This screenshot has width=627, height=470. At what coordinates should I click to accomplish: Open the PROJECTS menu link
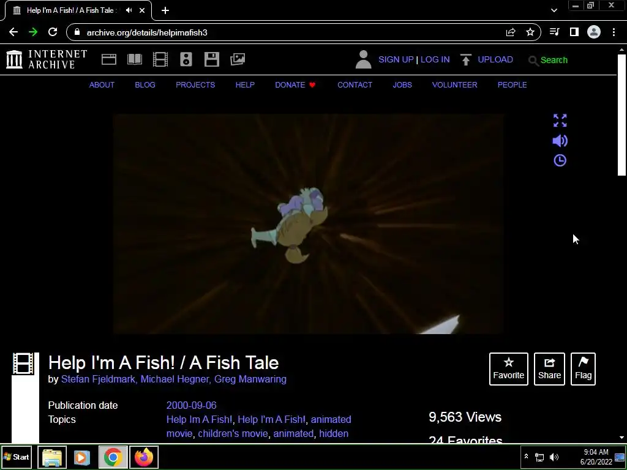tap(195, 84)
